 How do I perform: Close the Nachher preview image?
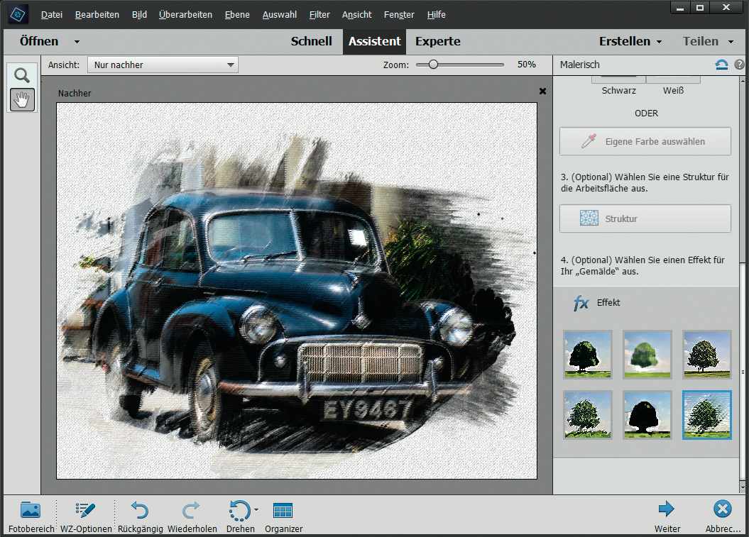click(x=543, y=91)
